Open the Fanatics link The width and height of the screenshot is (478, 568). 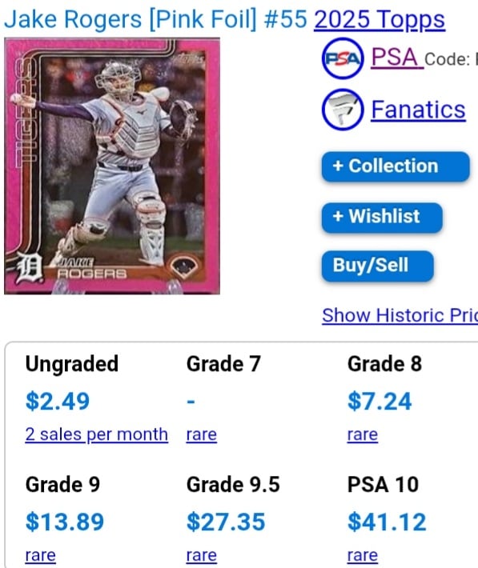pyautogui.click(x=418, y=110)
